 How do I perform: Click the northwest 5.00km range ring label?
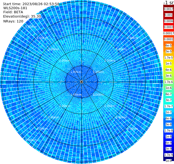pyautogui.click(x=31, y=26)
